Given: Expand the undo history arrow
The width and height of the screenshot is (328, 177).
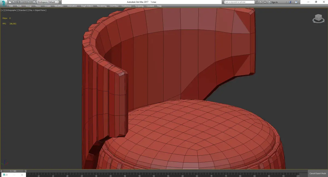Looking at the screenshot, I should 25,2.
